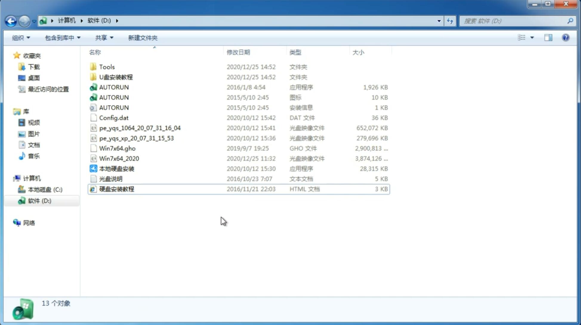581x325 pixels.
Task: Open Win7x64.gho Ghost file
Action: click(117, 148)
